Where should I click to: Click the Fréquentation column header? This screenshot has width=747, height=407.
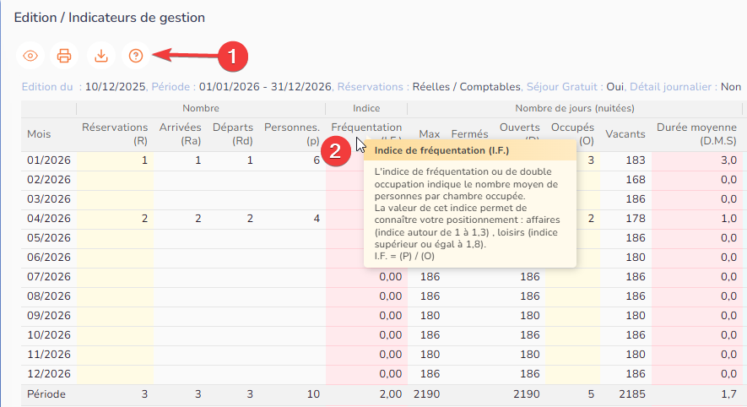point(366,128)
